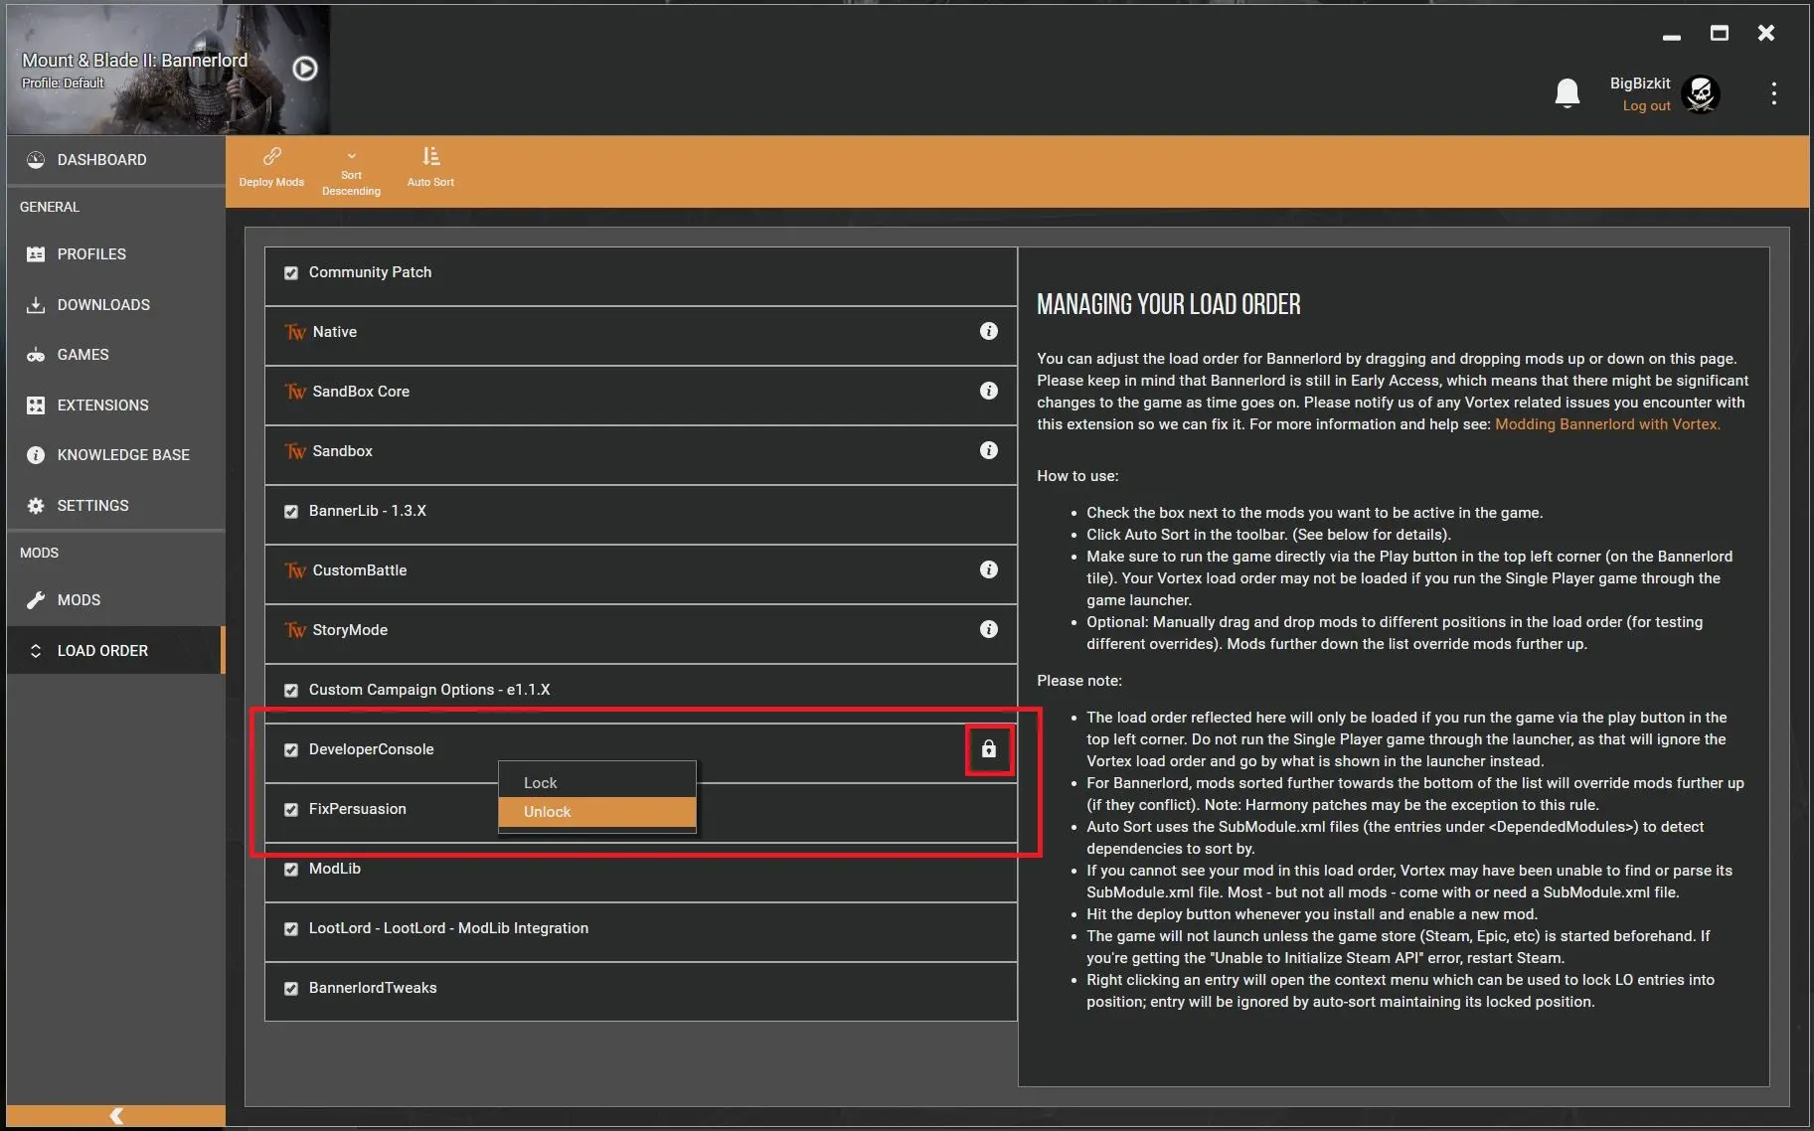Toggle Custom Campaign Options checkbox
1814x1131 pixels.
click(x=291, y=690)
